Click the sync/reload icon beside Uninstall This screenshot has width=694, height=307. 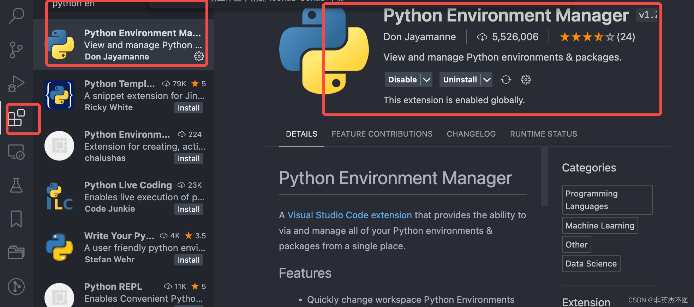(506, 80)
